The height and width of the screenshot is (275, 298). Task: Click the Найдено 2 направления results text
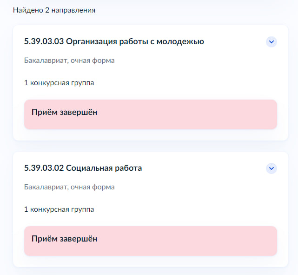(54, 10)
